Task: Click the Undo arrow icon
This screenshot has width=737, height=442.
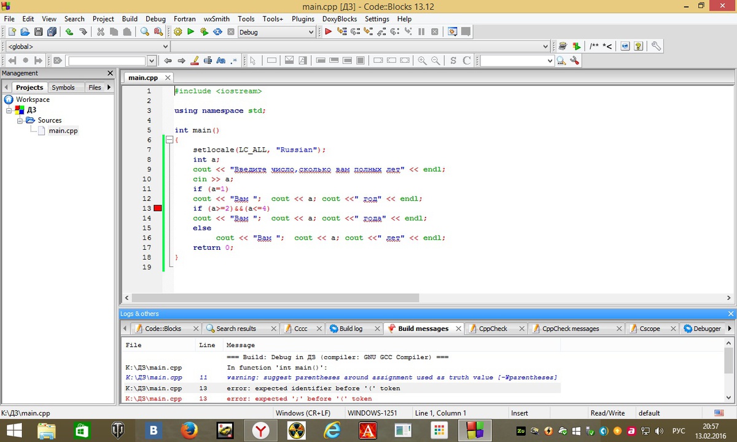Action: 69,32
